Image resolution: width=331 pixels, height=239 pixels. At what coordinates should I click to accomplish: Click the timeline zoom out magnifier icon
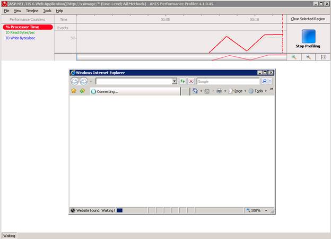pyautogui.click(x=308, y=57)
